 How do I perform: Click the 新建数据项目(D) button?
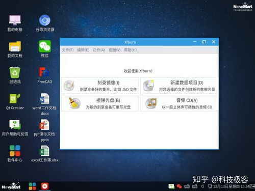click(x=178, y=86)
